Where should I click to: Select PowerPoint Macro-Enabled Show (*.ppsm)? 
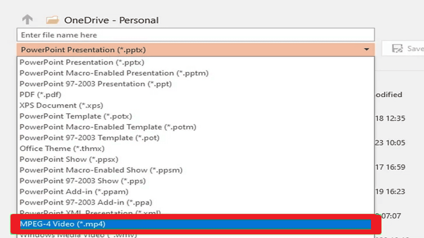coord(196,170)
